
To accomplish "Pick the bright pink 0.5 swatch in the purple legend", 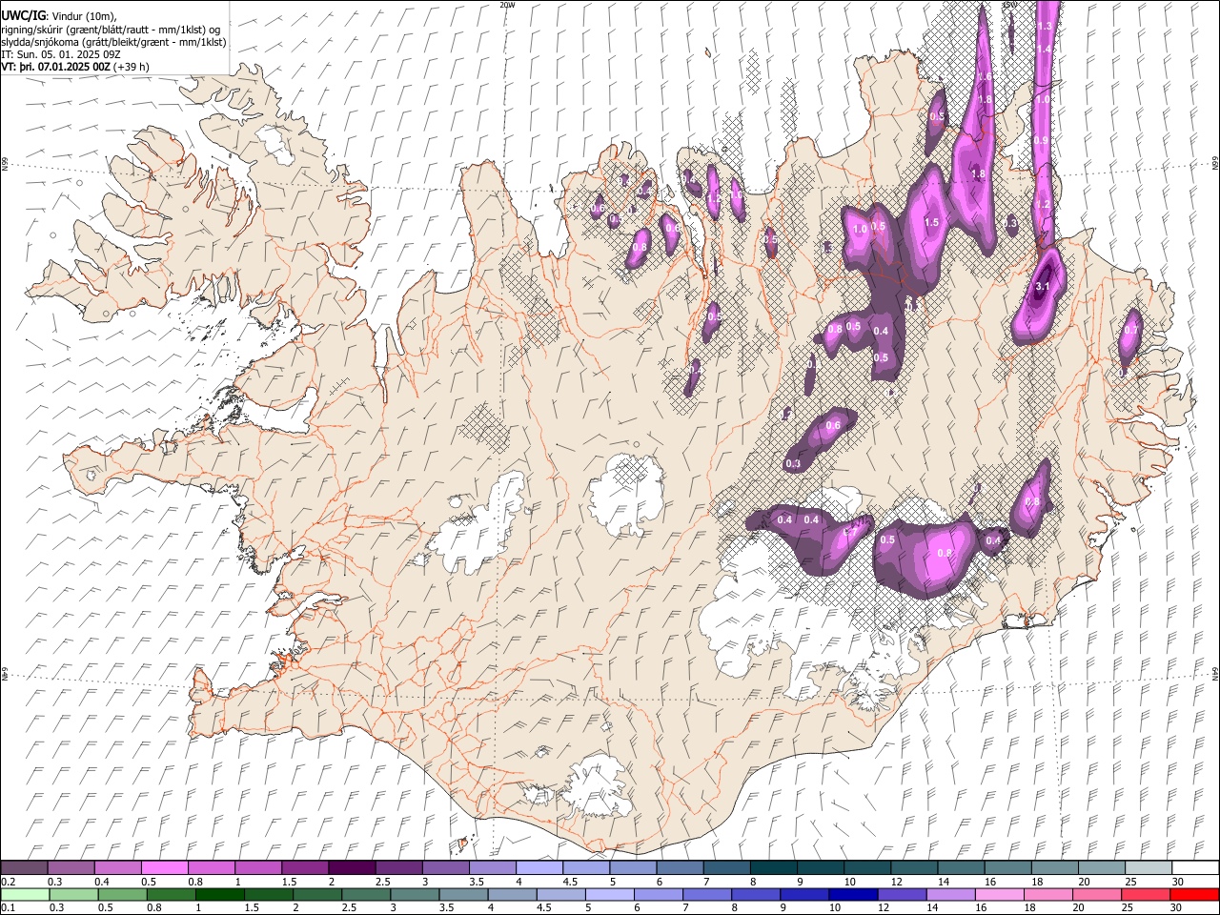I will coord(164,867).
